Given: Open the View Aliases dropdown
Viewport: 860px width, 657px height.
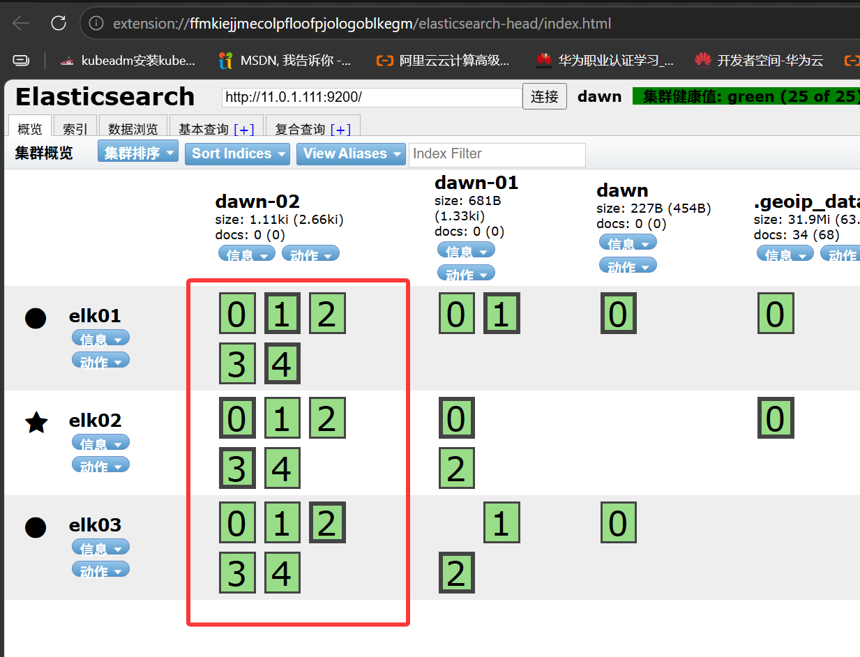Looking at the screenshot, I should (351, 153).
